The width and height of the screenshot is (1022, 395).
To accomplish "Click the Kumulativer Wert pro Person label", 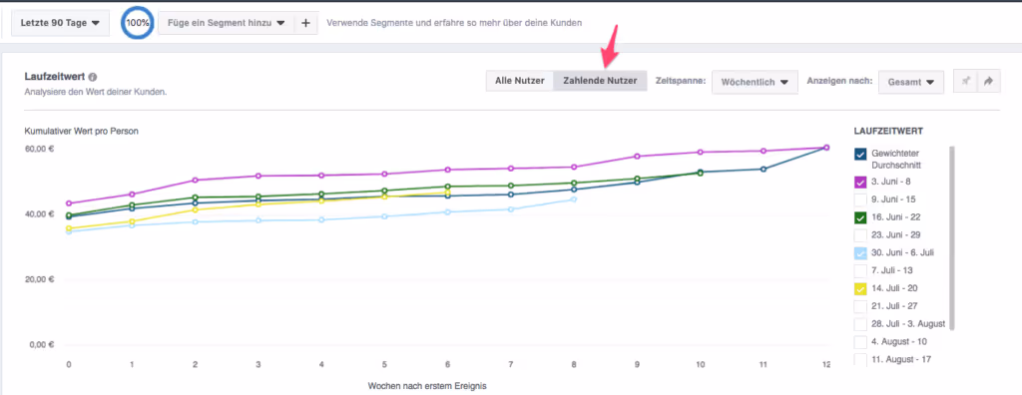I will [x=81, y=131].
